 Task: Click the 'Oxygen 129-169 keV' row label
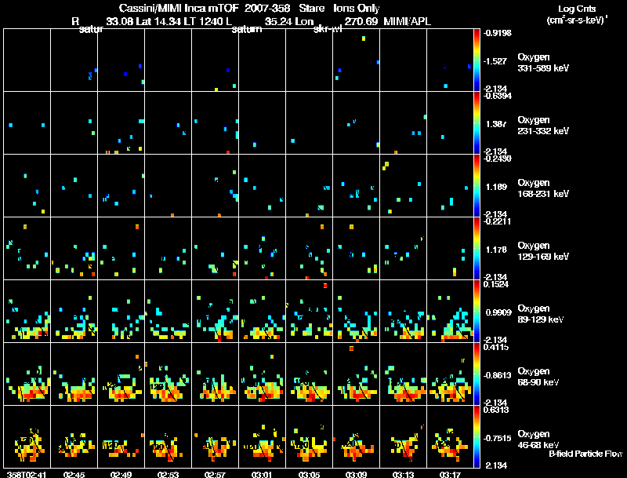tap(543, 251)
